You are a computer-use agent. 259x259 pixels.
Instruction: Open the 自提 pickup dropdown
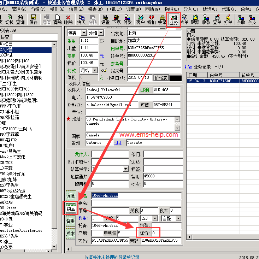pyautogui.click(x=178, y=218)
